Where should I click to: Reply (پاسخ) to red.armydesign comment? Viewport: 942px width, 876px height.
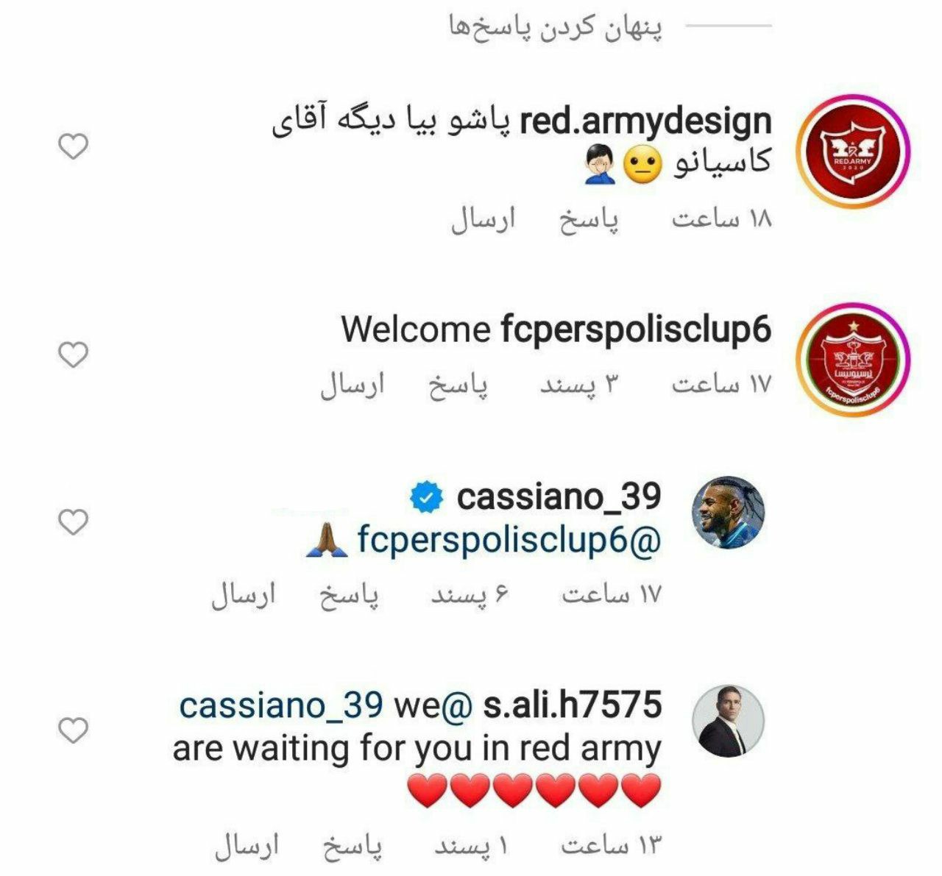[589, 221]
